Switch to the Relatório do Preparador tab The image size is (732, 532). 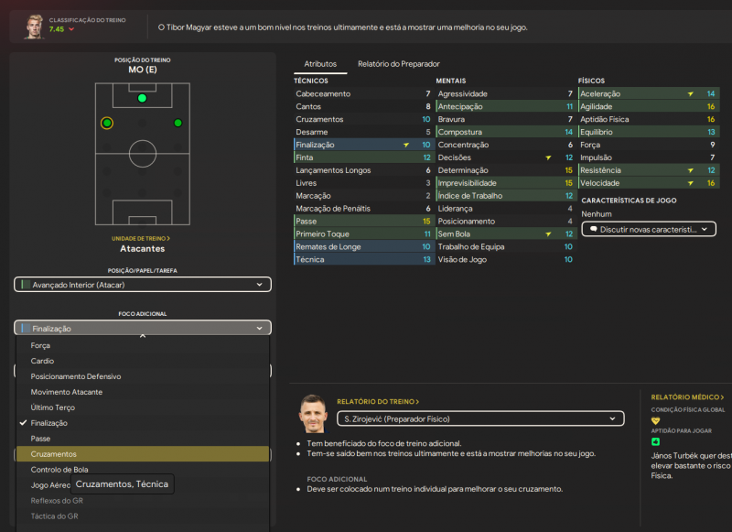tap(398, 64)
